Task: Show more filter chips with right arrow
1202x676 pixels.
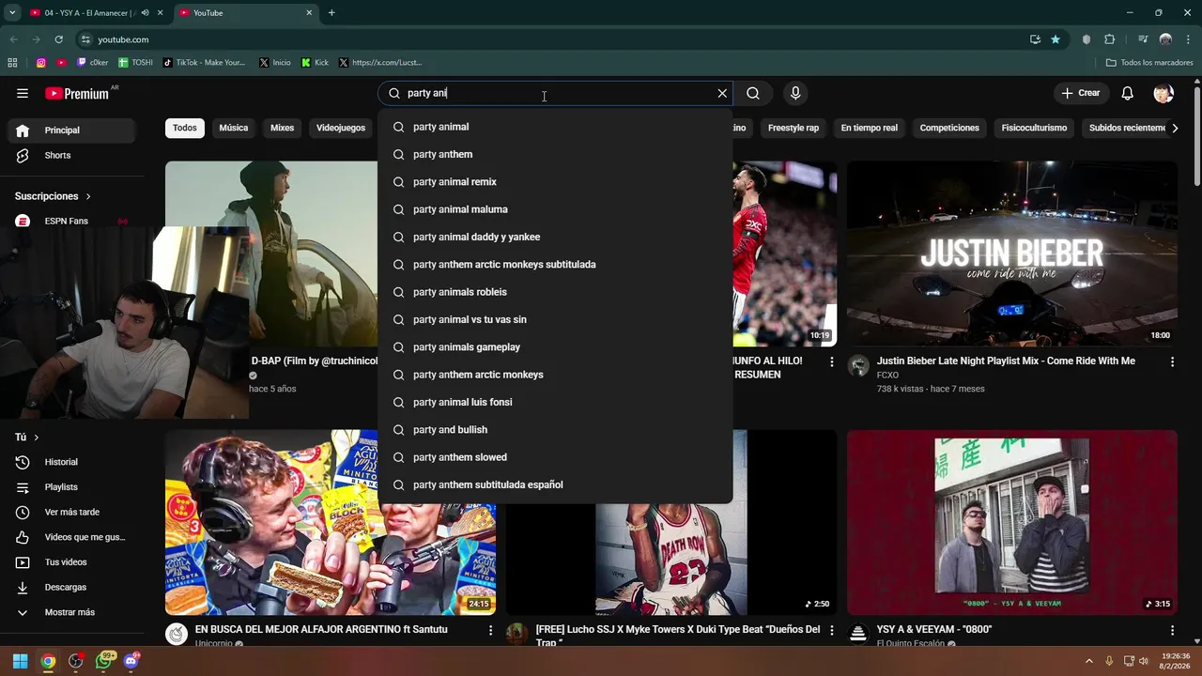Action: click(1175, 128)
